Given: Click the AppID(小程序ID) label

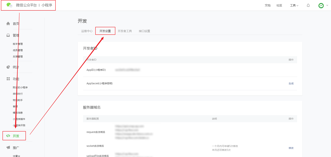Looking at the screenshot, I should (x=96, y=70).
